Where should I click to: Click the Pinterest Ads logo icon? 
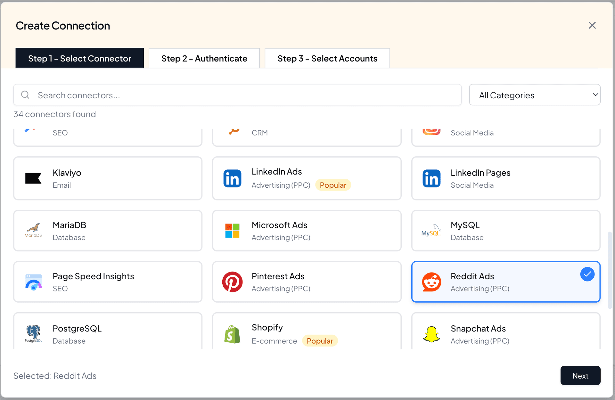click(232, 282)
